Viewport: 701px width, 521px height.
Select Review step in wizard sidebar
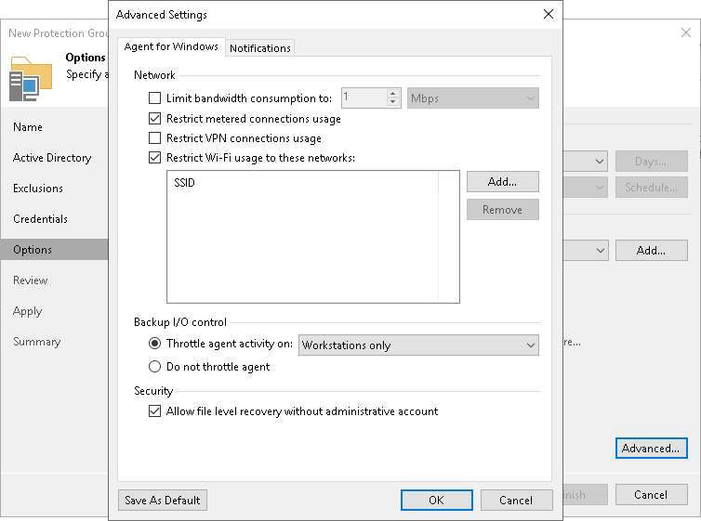[x=31, y=280]
